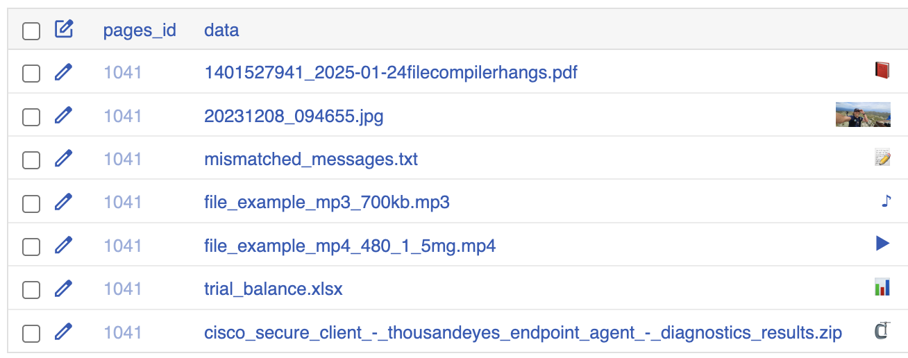The image size is (908, 358).
Task: Click pencil icon for mismatched_messages.txt row
Action: click(x=63, y=159)
